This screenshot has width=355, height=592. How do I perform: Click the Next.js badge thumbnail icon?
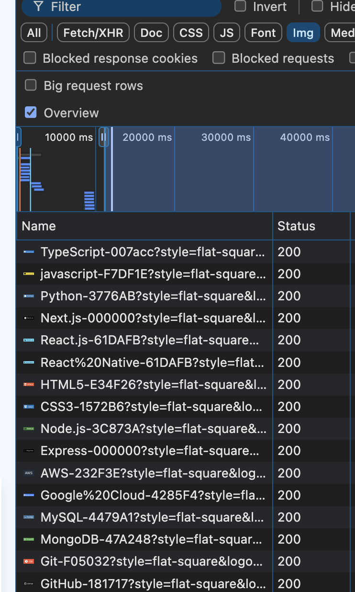[x=29, y=318]
